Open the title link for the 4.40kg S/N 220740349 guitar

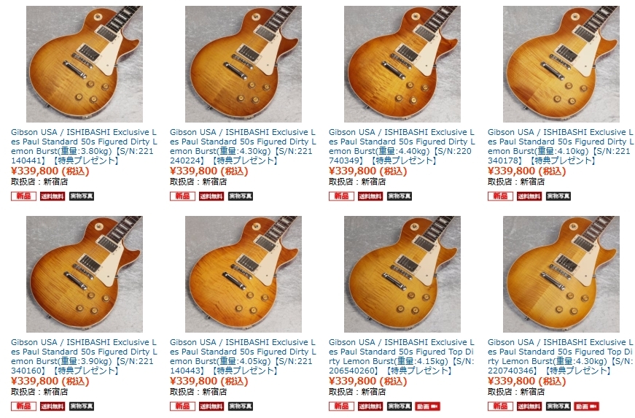pyautogui.click(x=402, y=146)
